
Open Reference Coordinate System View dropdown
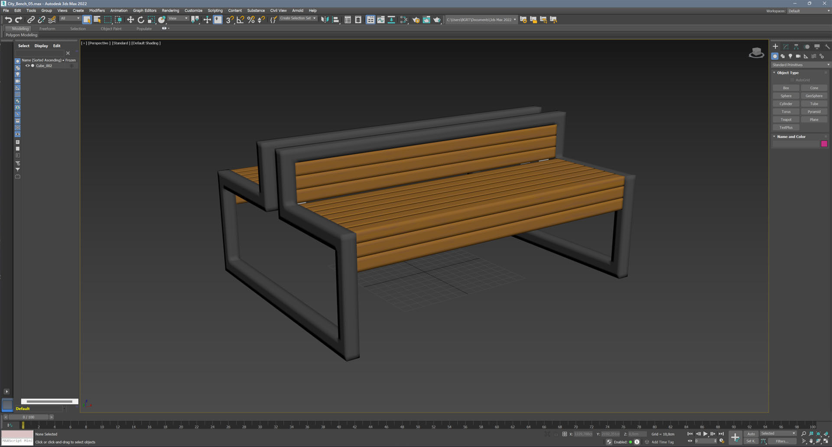tap(178, 19)
